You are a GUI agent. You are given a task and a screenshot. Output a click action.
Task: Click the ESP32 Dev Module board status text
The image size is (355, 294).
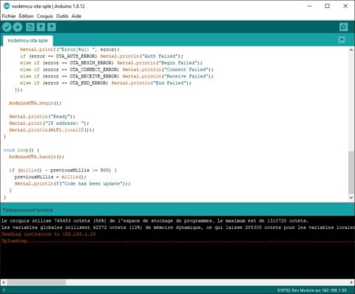[x=312, y=290]
